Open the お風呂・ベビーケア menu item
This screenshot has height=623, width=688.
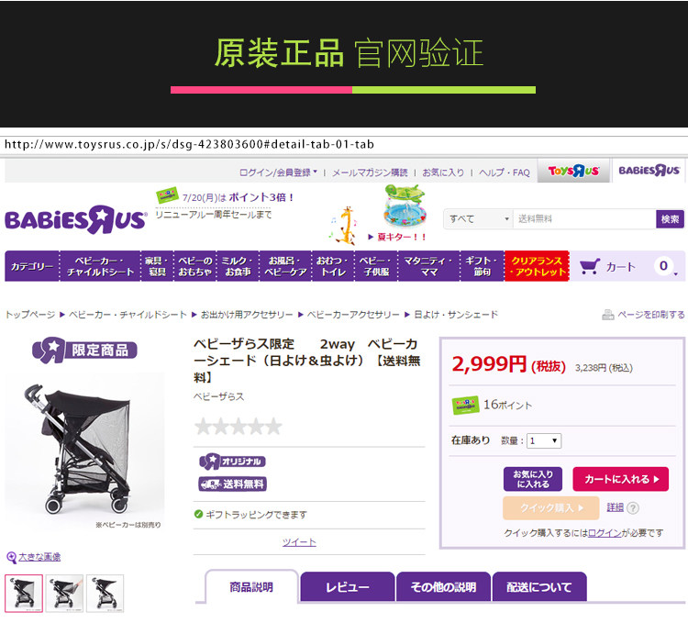tap(285, 266)
